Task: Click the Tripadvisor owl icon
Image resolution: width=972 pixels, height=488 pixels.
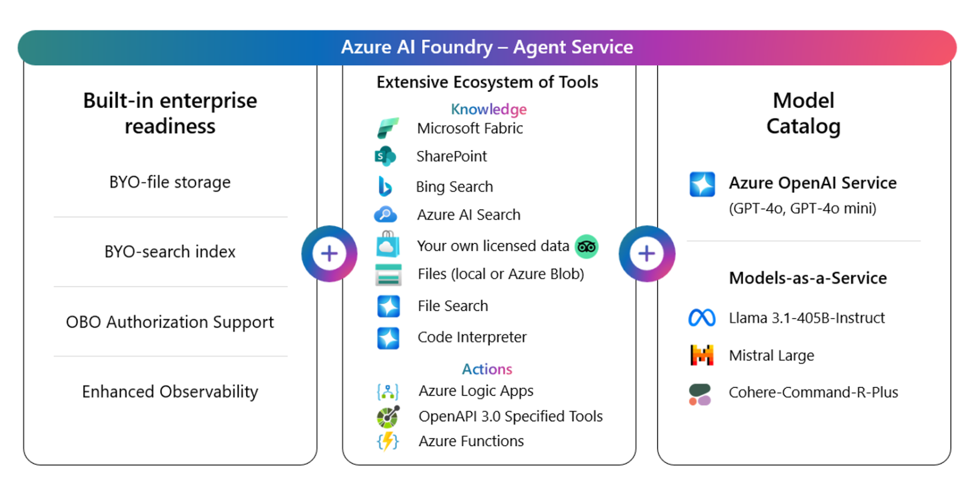Action: (x=586, y=246)
